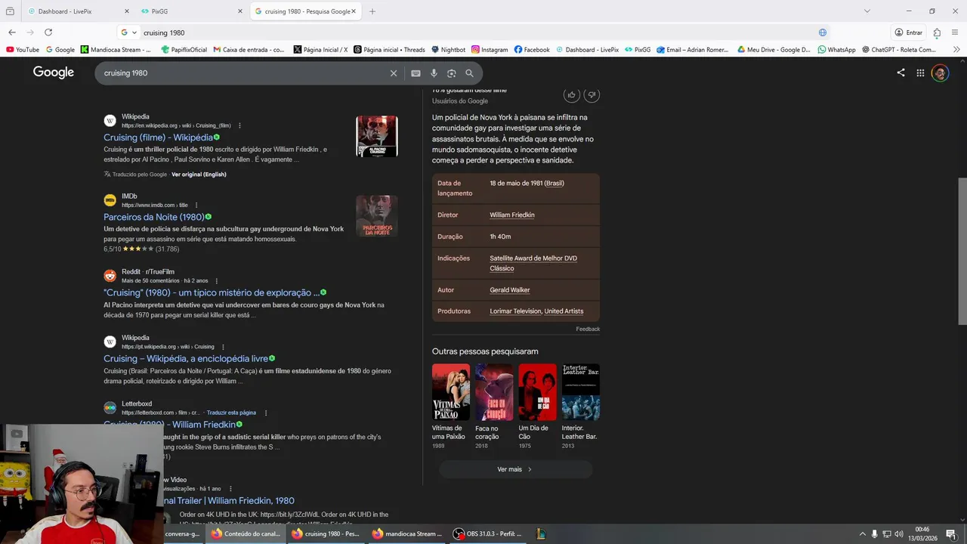Click the Google search input field
Screen dimensions: 967x544
tap(244, 73)
